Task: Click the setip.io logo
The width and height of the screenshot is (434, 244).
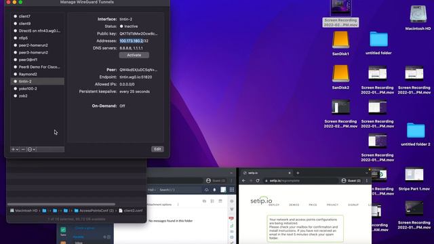Action: [x=261, y=201]
